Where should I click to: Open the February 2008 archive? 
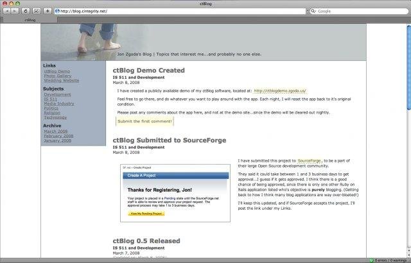(x=58, y=136)
